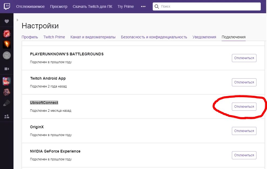This screenshot has height=169, width=267.
Task: Open the gray round channel avatar in sidebar
Action: [x=7, y=56]
